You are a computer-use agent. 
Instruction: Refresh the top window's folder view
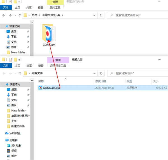point(101,15)
